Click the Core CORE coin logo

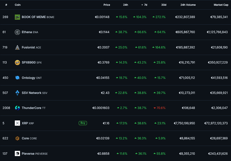click(x=17, y=138)
